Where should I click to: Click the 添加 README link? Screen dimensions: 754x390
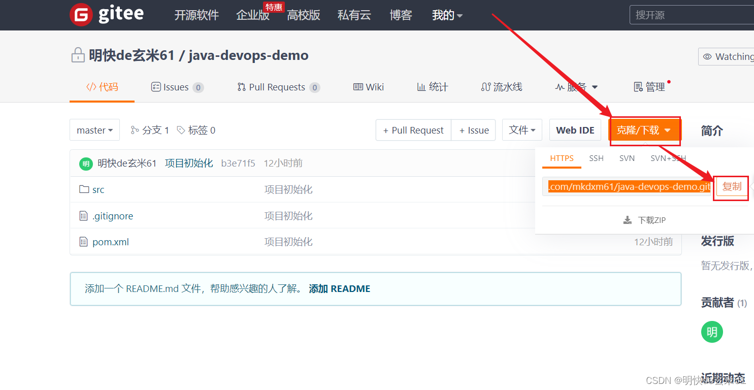(340, 288)
